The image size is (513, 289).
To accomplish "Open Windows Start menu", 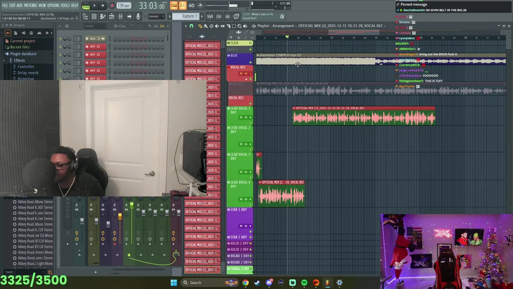I will point(174,283).
